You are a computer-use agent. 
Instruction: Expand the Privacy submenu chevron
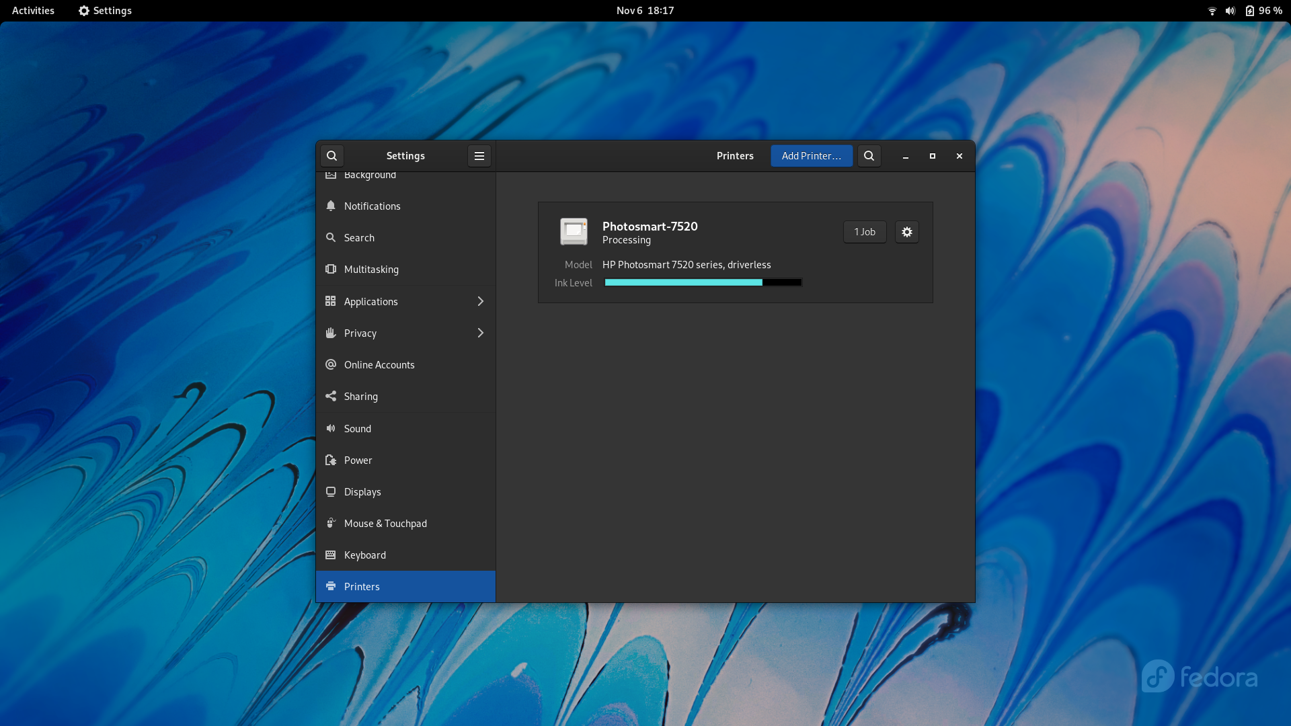(481, 333)
